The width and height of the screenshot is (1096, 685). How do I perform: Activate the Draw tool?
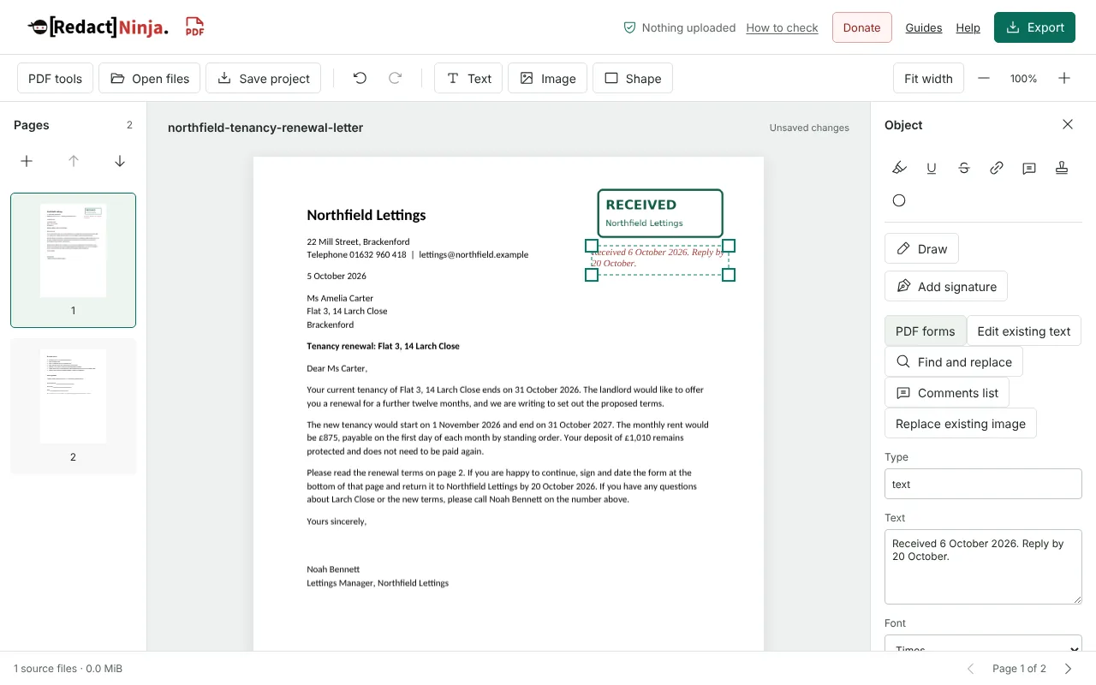(921, 249)
